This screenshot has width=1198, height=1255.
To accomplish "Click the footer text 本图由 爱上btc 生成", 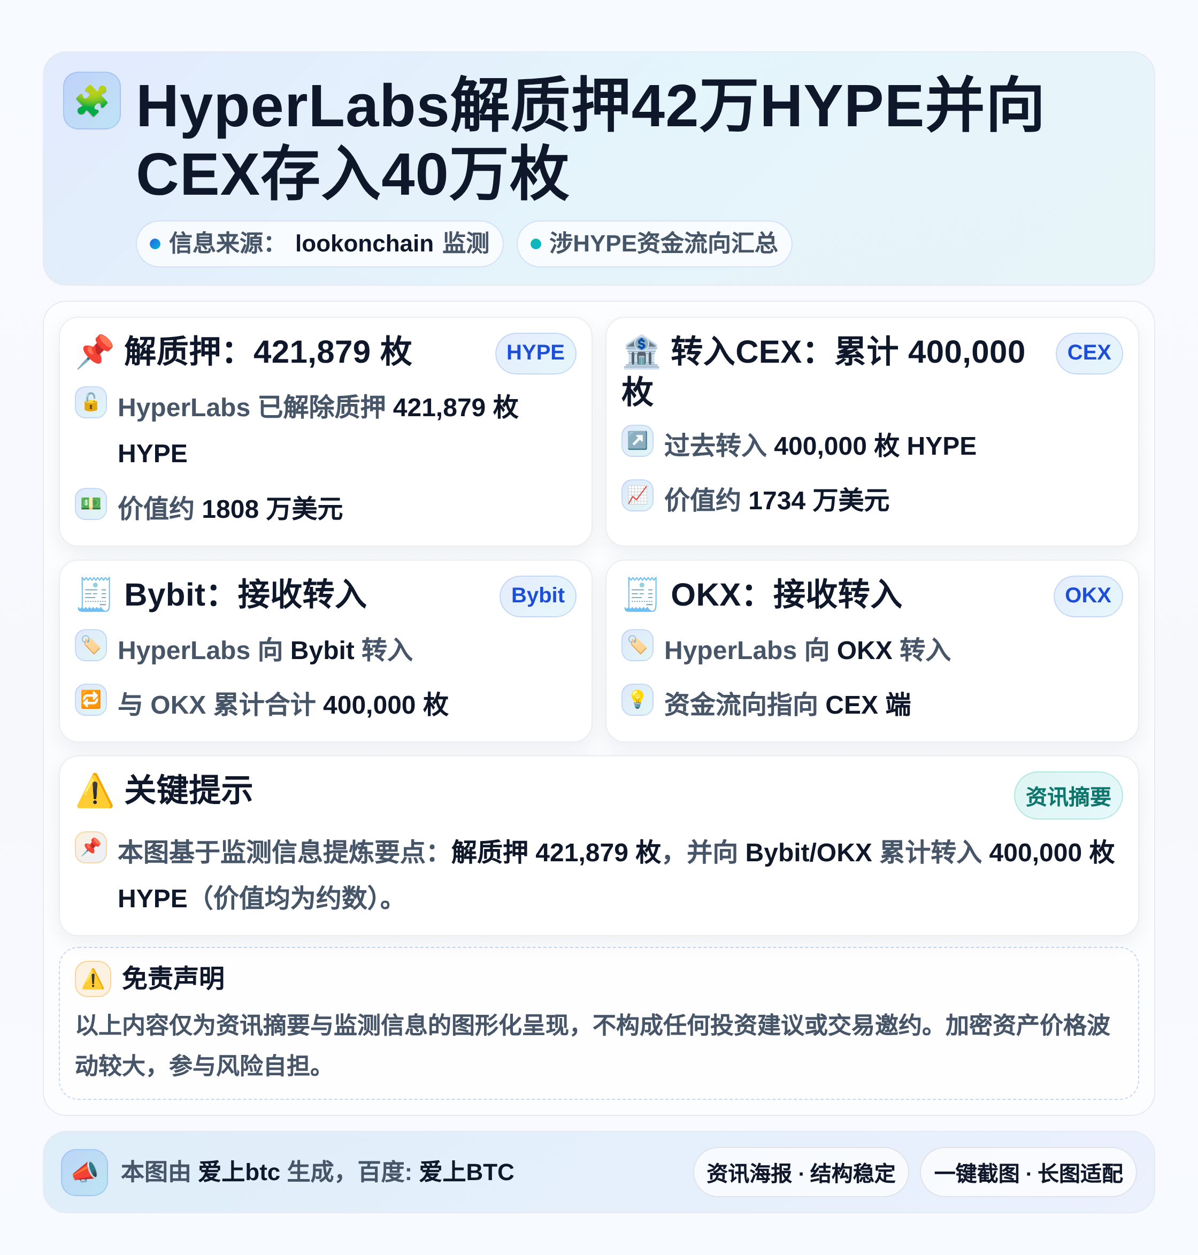I will (x=317, y=1172).
